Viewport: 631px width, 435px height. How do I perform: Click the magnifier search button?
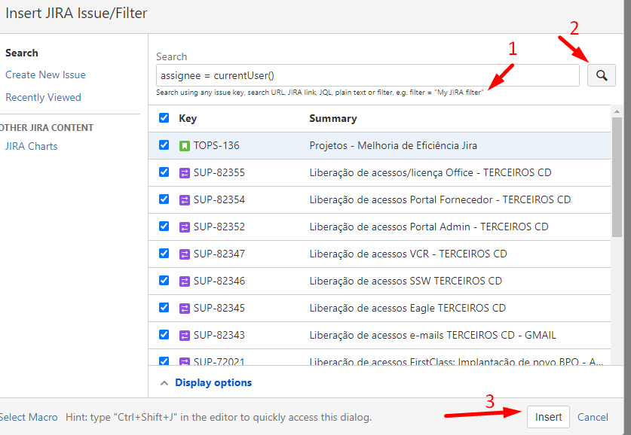[601, 75]
